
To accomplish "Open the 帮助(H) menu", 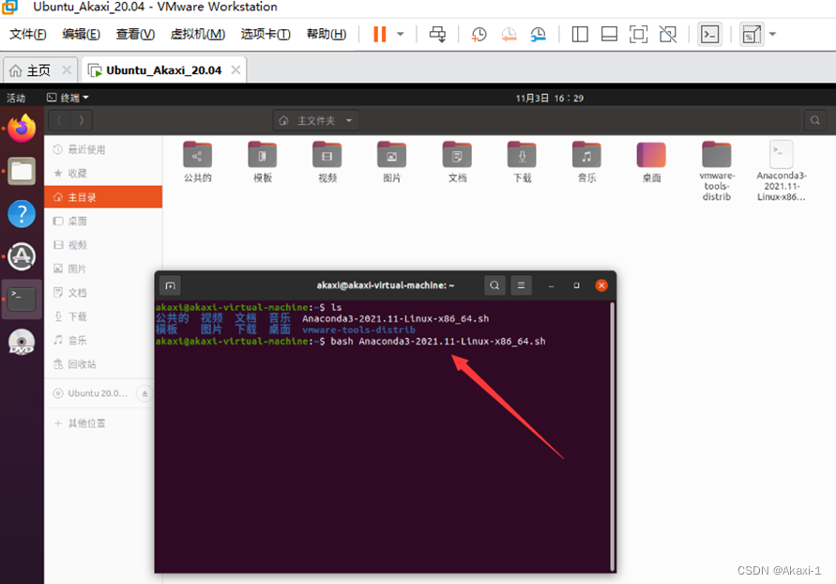I will [x=327, y=34].
